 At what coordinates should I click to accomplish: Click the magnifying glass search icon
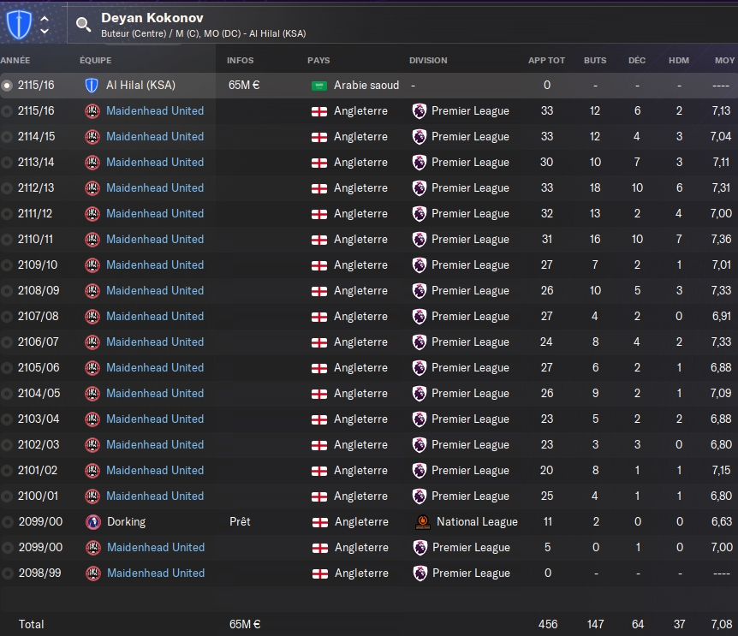tap(83, 25)
